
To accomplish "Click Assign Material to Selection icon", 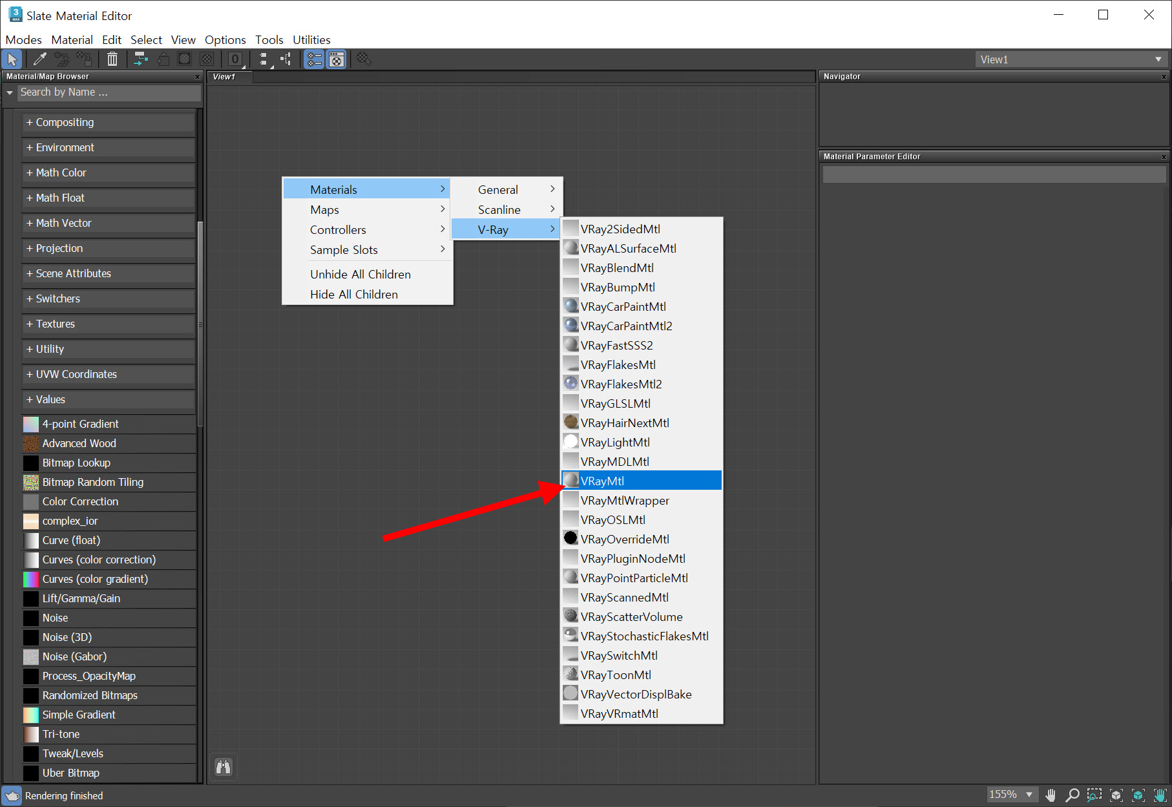I will pyautogui.click(x=84, y=59).
